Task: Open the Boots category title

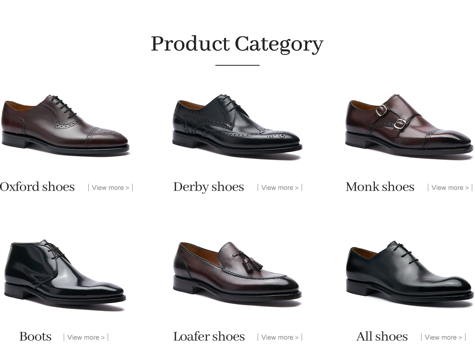Action: (x=36, y=336)
